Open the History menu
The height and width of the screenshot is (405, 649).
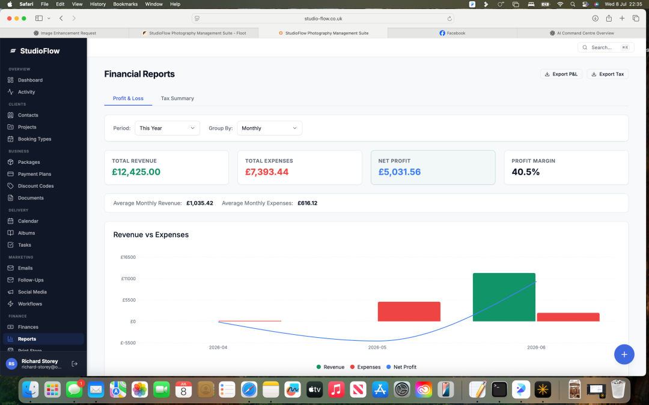tap(98, 4)
